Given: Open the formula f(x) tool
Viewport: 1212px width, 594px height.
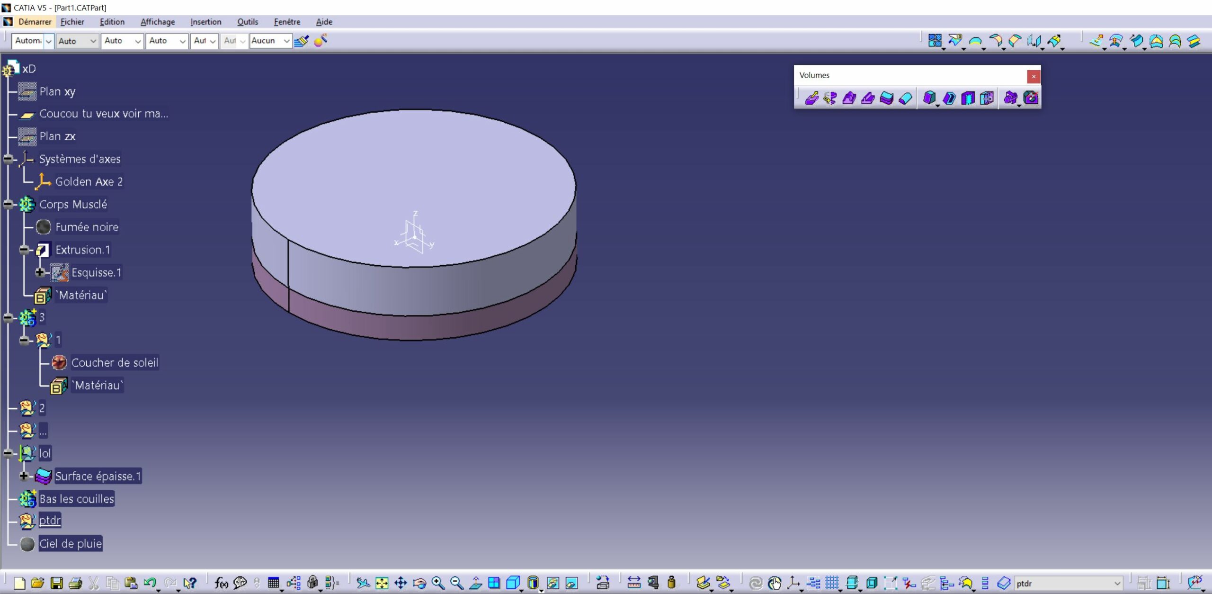Looking at the screenshot, I should coord(221,583).
